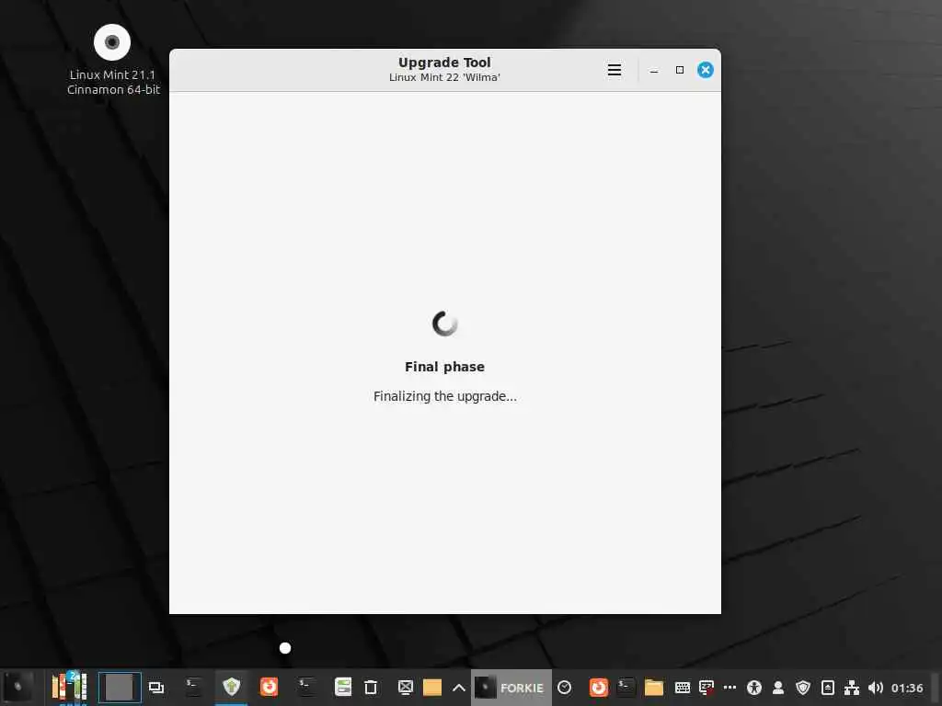942x706 pixels.
Task: Click the monitor with sleep symbol tray icon
Action: point(706,688)
